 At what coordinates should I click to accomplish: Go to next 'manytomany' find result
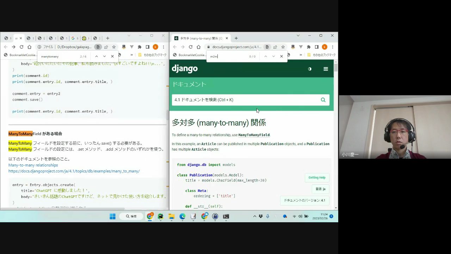pos(104,56)
